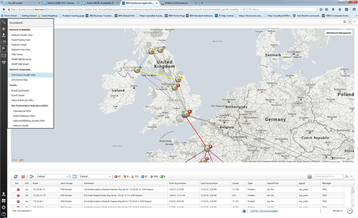Switch to IBM Dashboard Application browser tab

click(139, 3)
